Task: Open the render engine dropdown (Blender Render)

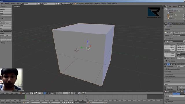Action: click(x=67, y=4)
